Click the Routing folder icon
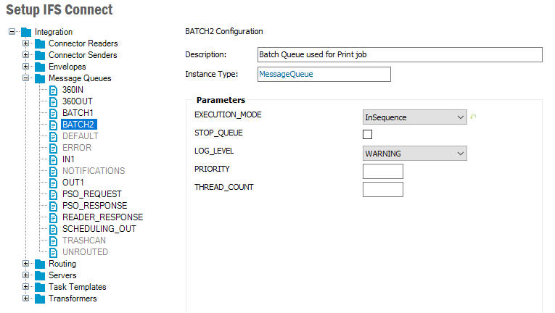Image resolution: width=555 pixels, height=313 pixels. pyautogui.click(x=40, y=264)
